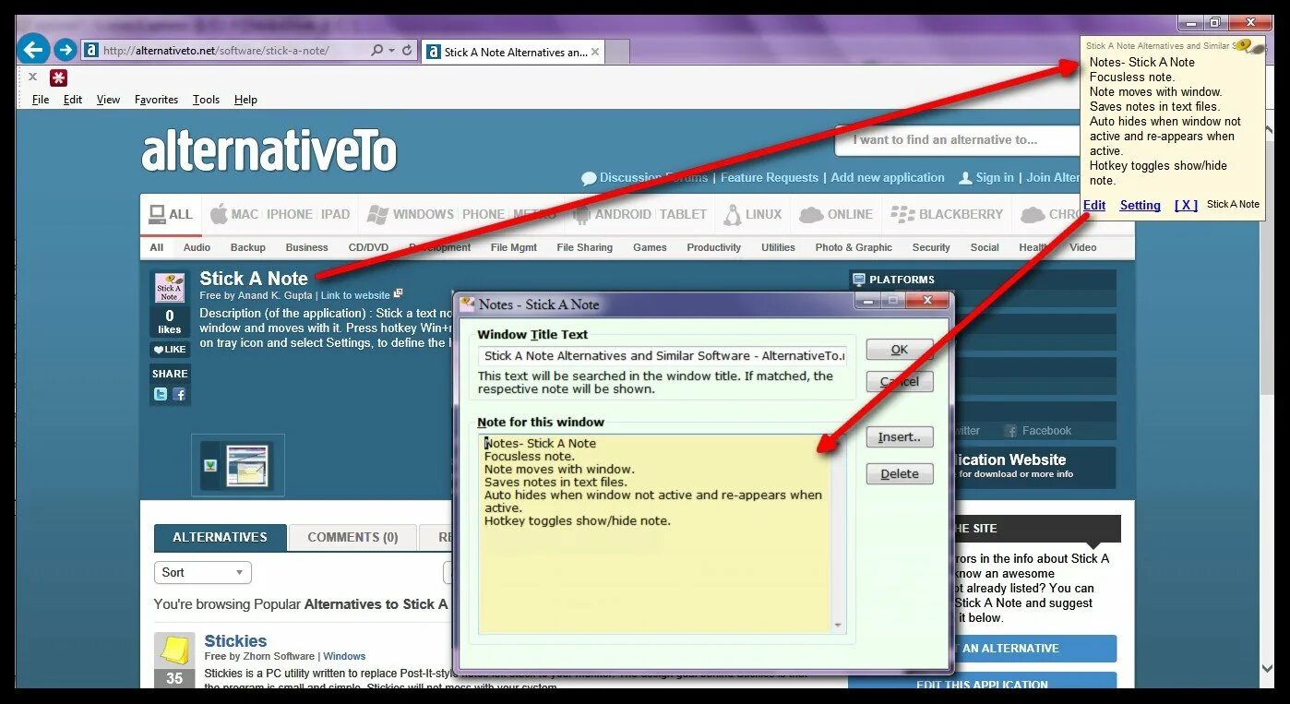
Task: Open the Help menu
Action: pos(245,100)
